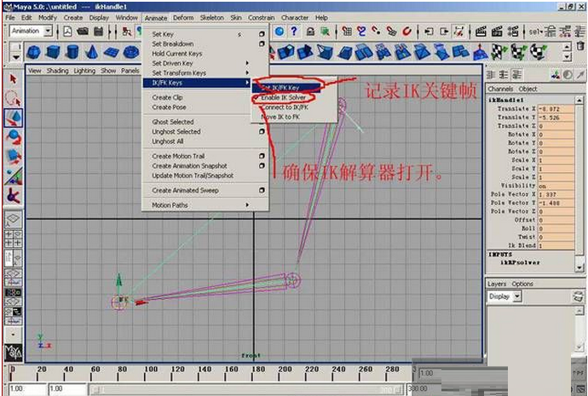Image resolution: width=588 pixels, height=396 pixels.
Task: Click the Channel Box scroll down arrow
Action: 580,267
